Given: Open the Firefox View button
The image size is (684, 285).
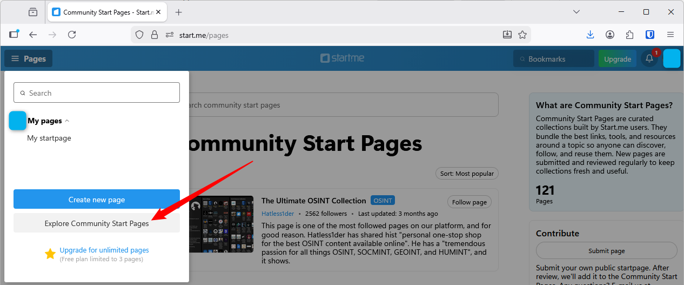Looking at the screenshot, I should click(x=33, y=12).
